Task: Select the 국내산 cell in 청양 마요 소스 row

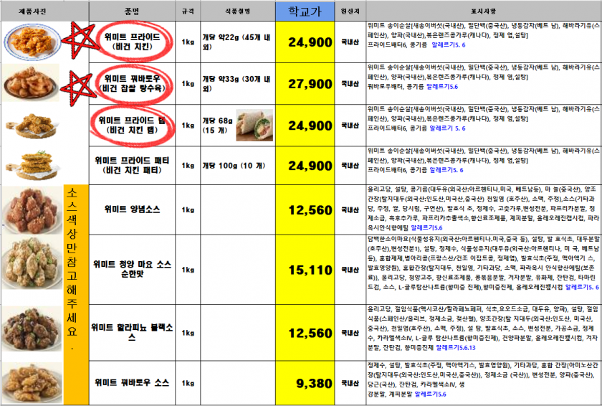Action: pos(350,270)
